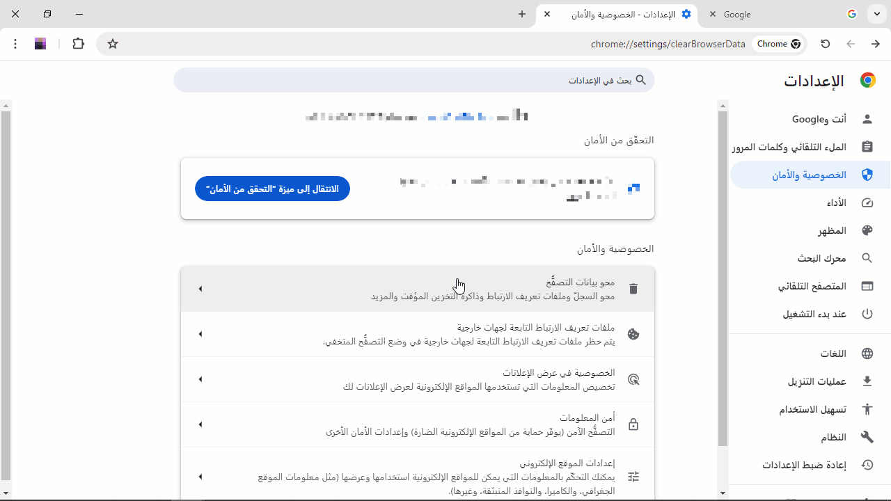Click the globe icon for Languages (اللغات)
The image size is (891, 501).
pyautogui.click(x=867, y=353)
